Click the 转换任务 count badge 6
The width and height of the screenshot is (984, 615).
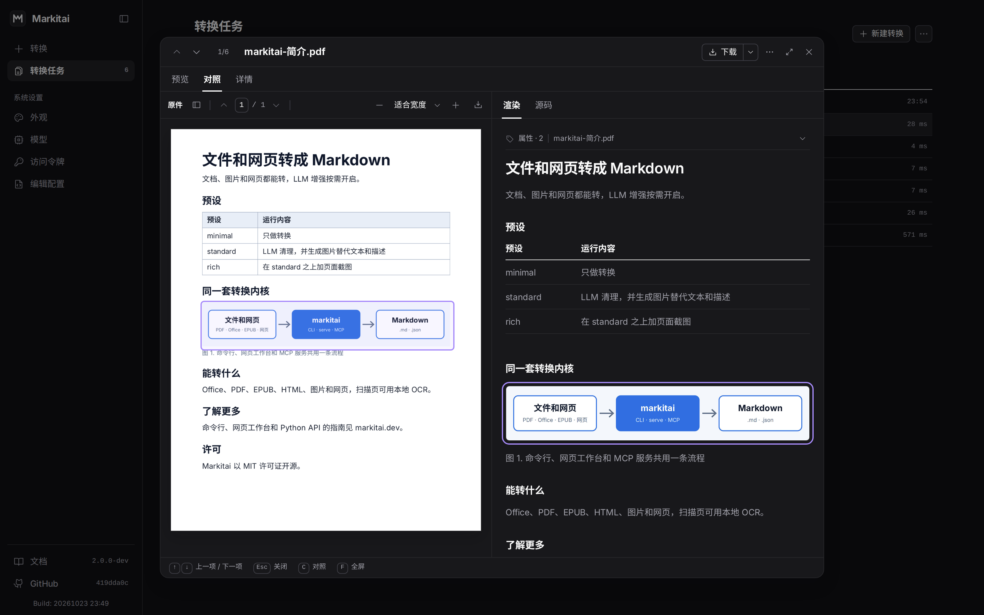tap(126, 70)
